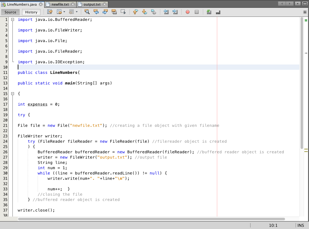The height and width of the screenshot is (229, 309).
Task: Click the red Start Macro Recording button
Action: [x=188, y=12]
